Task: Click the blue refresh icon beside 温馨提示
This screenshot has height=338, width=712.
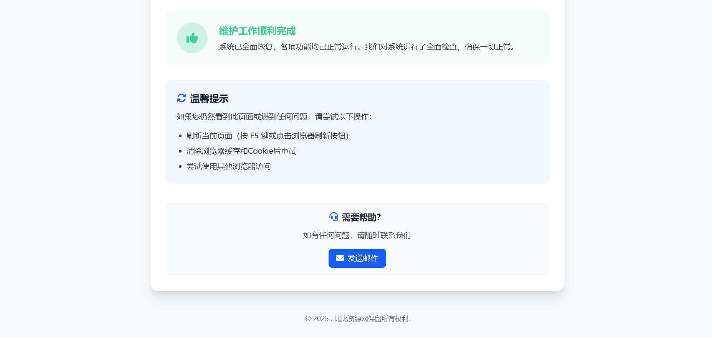Action: coord(182,98)
